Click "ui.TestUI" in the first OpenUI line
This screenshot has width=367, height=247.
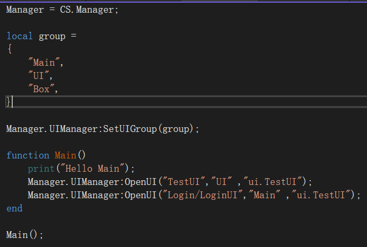[x=272, y=182]
